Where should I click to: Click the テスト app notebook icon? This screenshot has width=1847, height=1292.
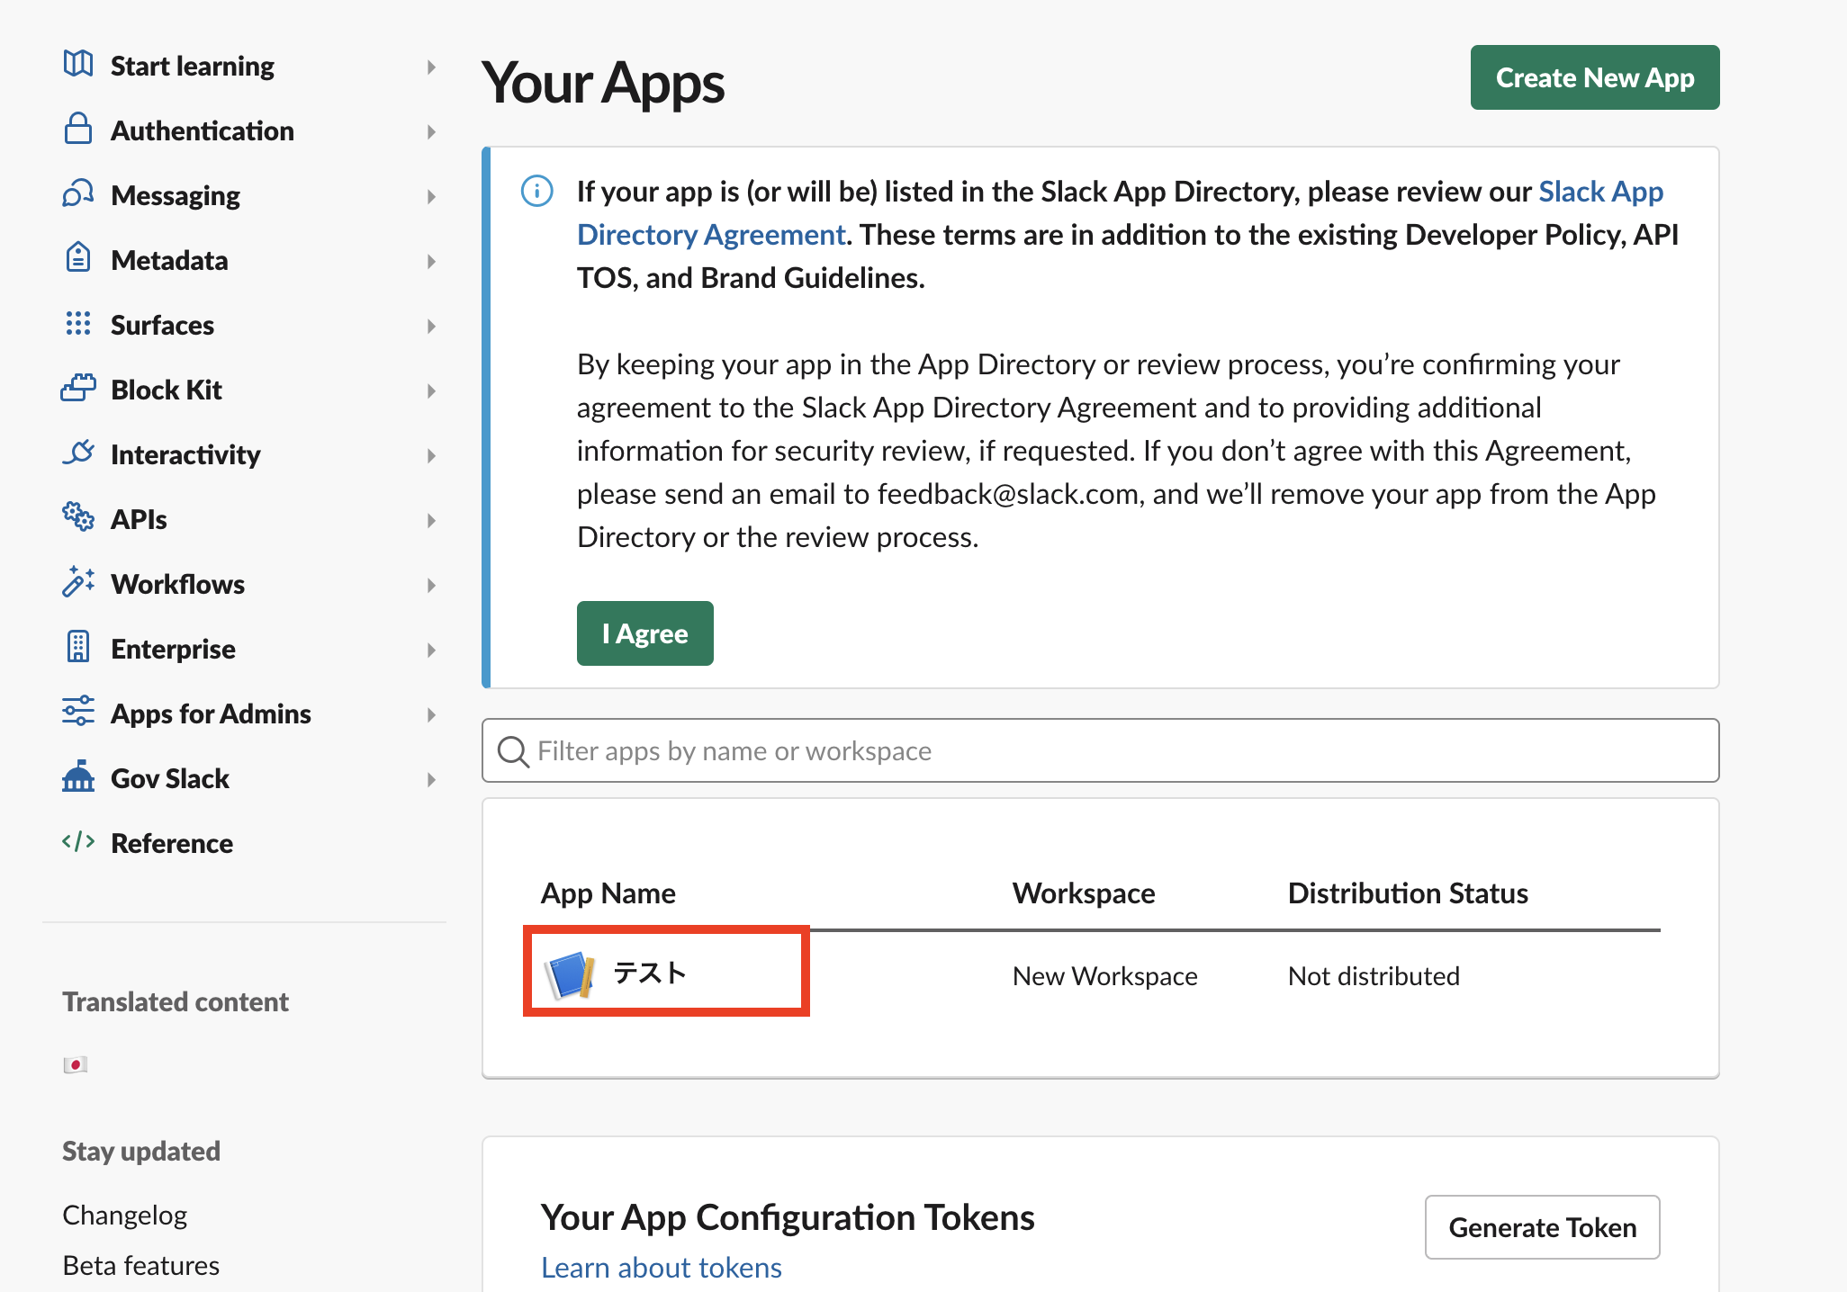pyautogui.click(x=570, y=974)
